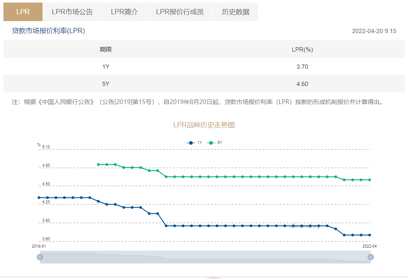Click the left handle of the chart scrollbar
This screenshot has height=279, width=409.
[40, 257]
